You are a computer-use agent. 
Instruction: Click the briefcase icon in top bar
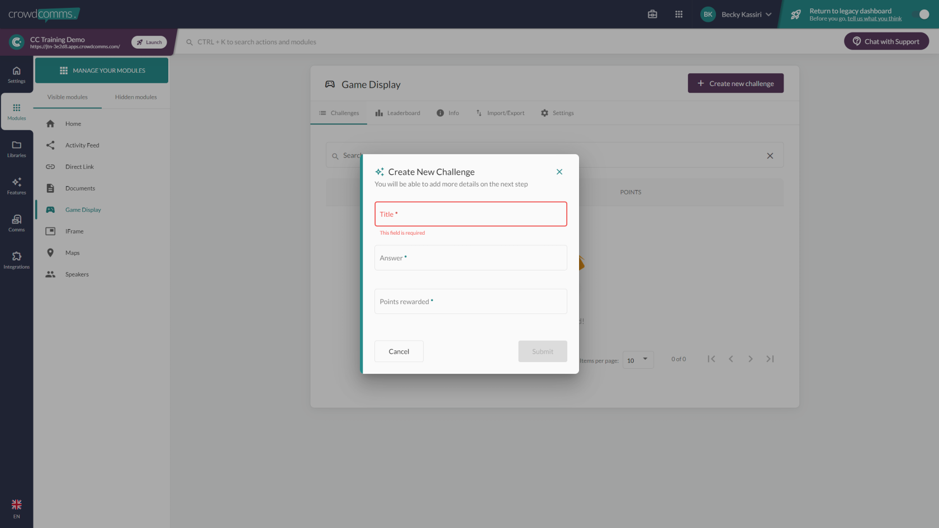point(652,15)
